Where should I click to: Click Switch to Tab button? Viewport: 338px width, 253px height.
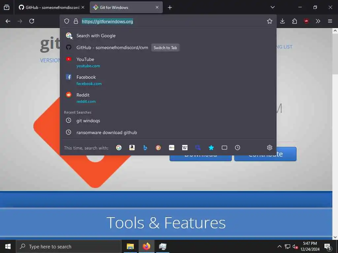pyautogui.click(x=165, y=48)
